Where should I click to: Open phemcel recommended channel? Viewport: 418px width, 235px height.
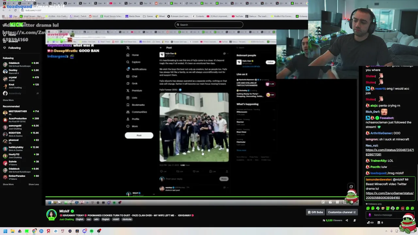pos(21,141)
